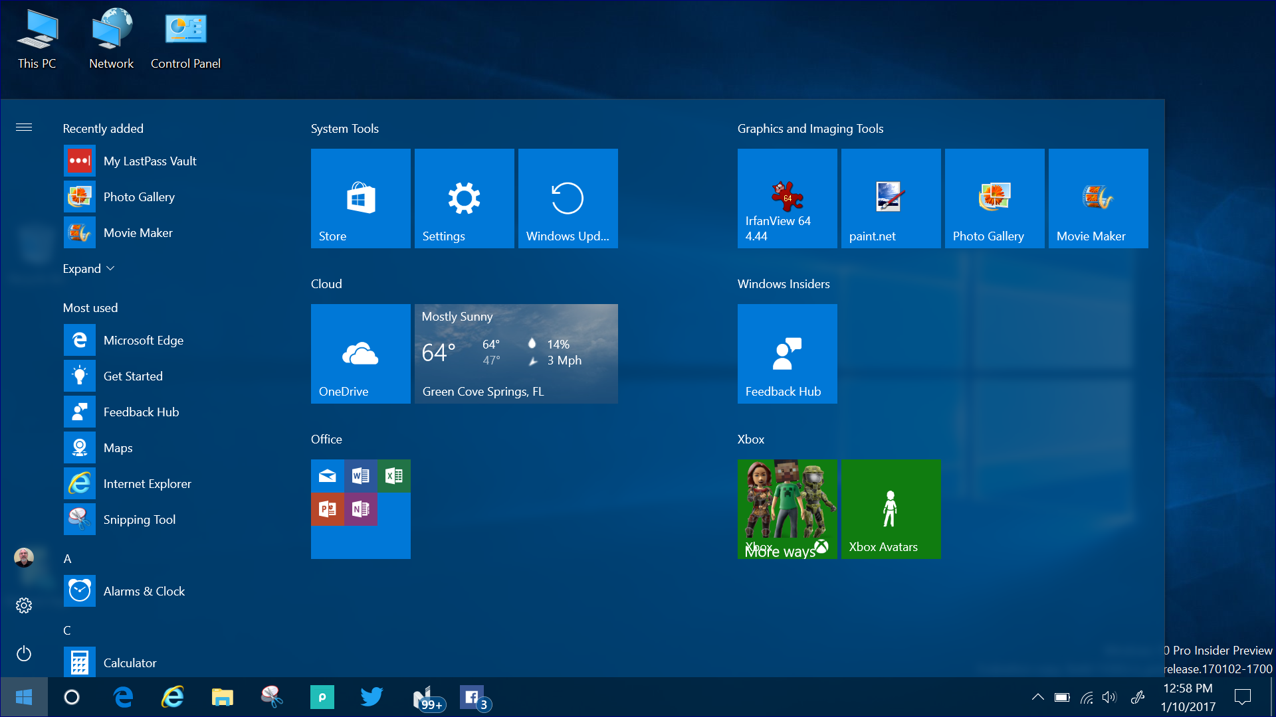This screenshot has height=717, width=1276.
Task: Click the user account picture
Action: point(24,558)
